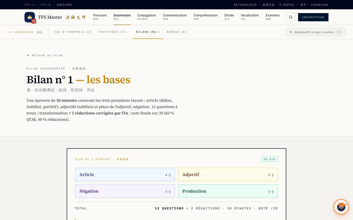
Task: Select the Article 4 Q card
Action: click(125, 174)
